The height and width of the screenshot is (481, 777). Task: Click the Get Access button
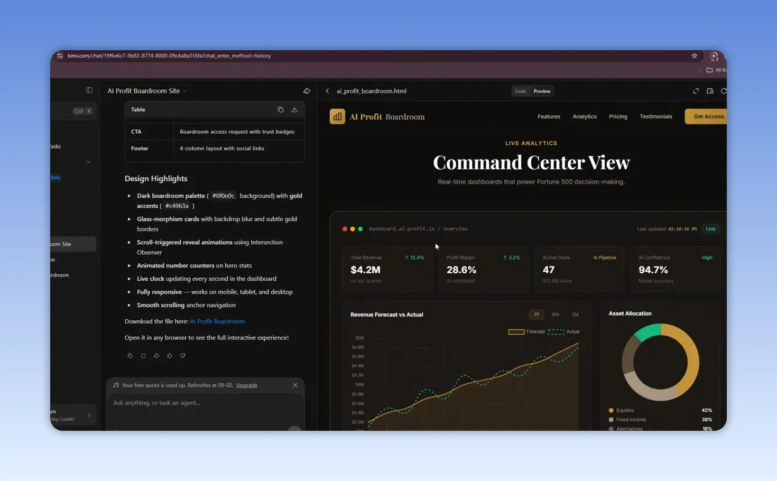706,116
